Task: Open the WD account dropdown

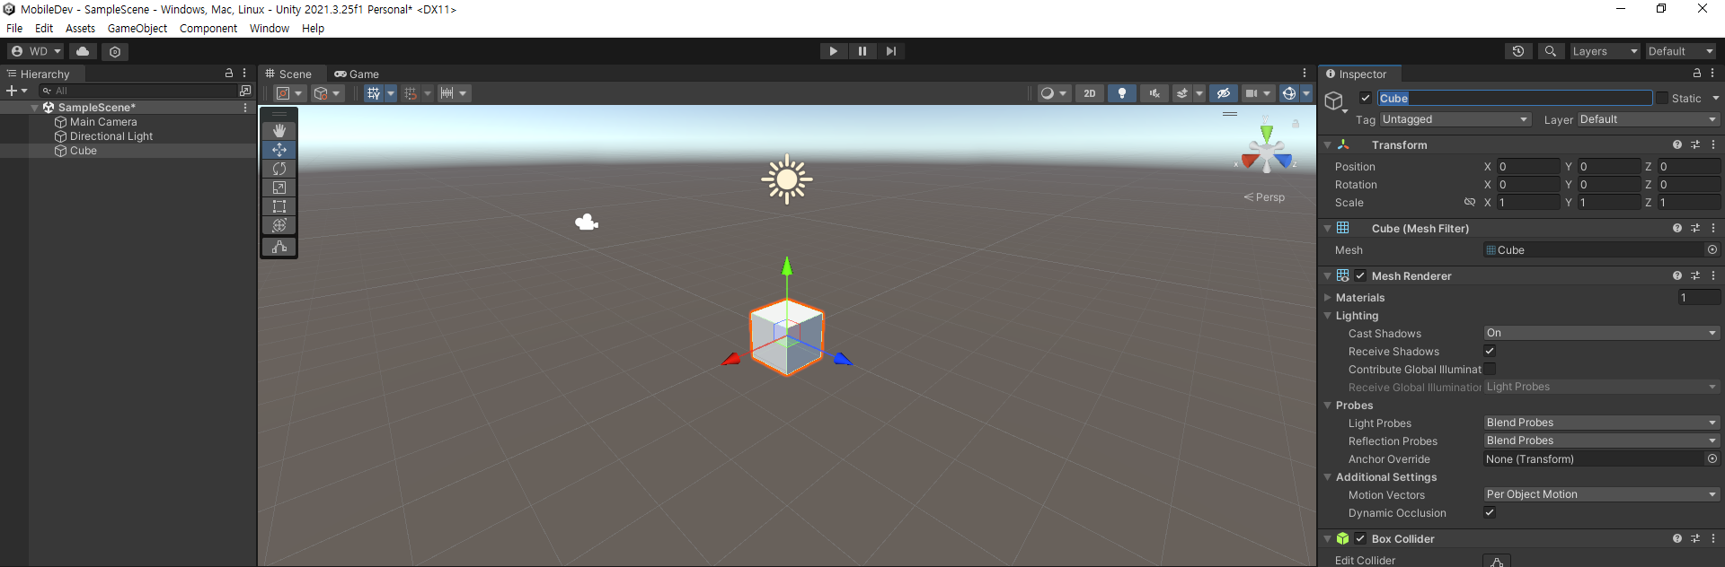Action: coord(36,51)
